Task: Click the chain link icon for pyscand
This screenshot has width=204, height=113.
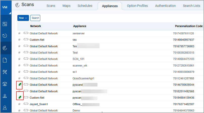Action: [x=26, y=84]
